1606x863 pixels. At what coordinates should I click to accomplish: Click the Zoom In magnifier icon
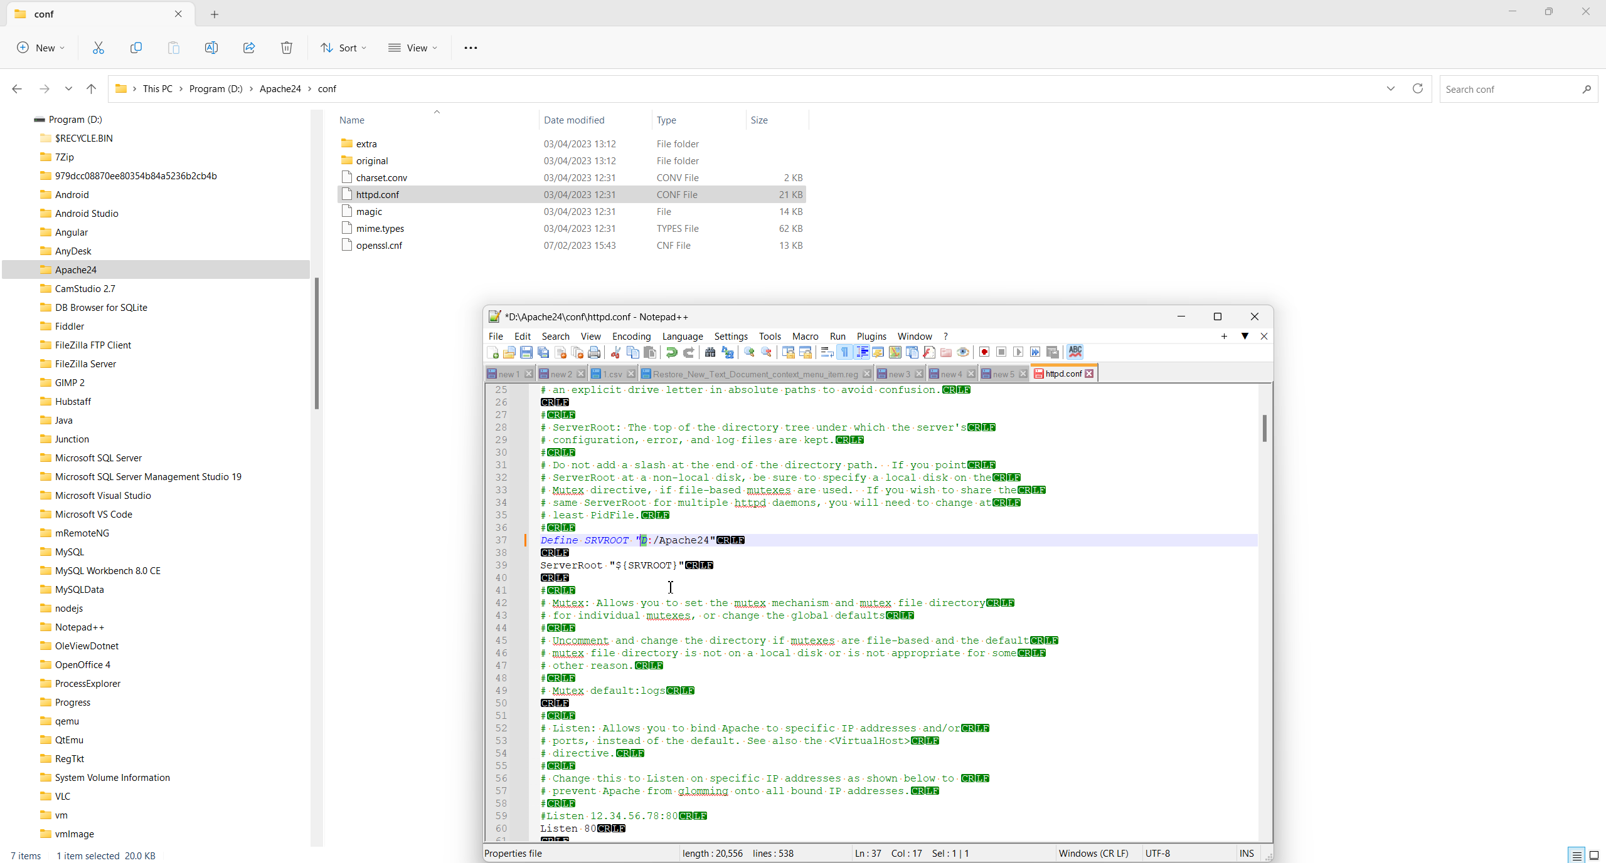click(x=749, y=352)
